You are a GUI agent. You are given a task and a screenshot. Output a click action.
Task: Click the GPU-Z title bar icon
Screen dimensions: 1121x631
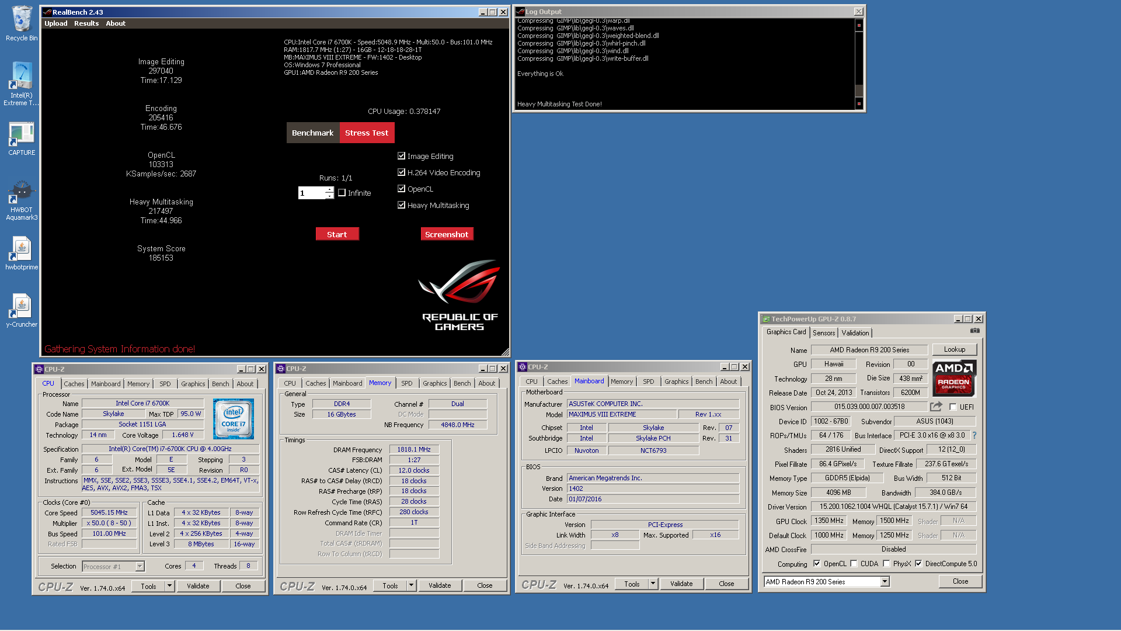(x=766, y=319)
